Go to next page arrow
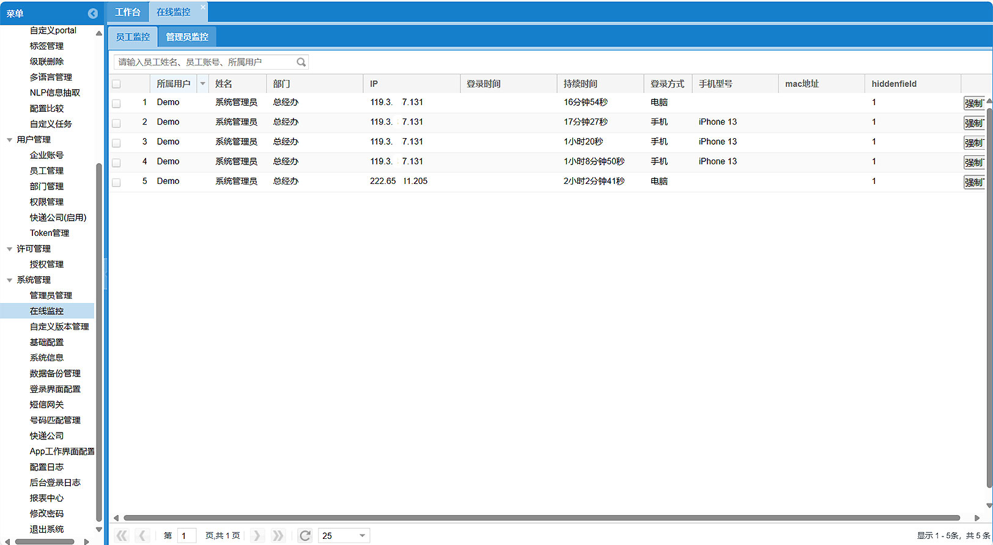This screenshot has height=545, width=993. 257,536
